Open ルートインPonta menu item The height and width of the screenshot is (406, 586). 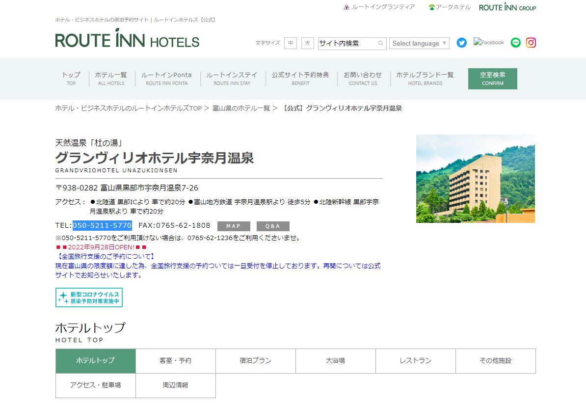(x=166, y=79)
